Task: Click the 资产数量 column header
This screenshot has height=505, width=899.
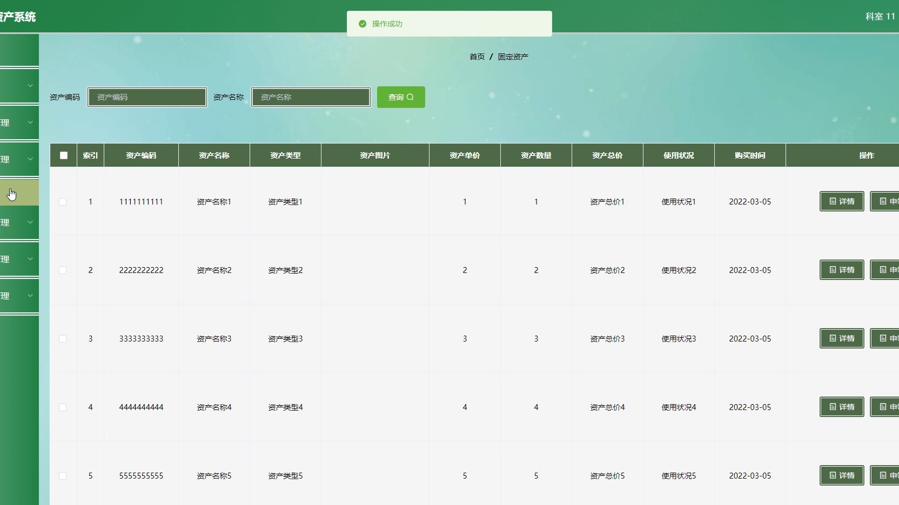Action: (x=536, y=155)
